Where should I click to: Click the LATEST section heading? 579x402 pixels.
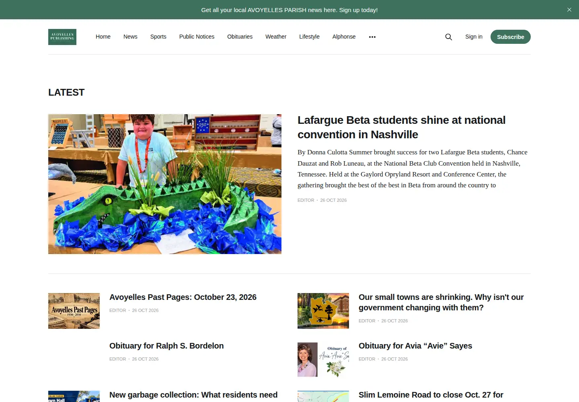[x=66, y=92]
